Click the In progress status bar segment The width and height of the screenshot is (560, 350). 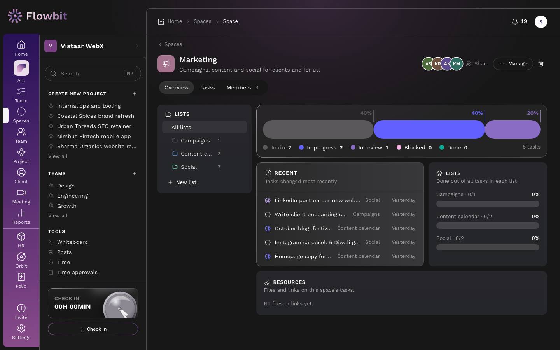(x=429, y=129)
